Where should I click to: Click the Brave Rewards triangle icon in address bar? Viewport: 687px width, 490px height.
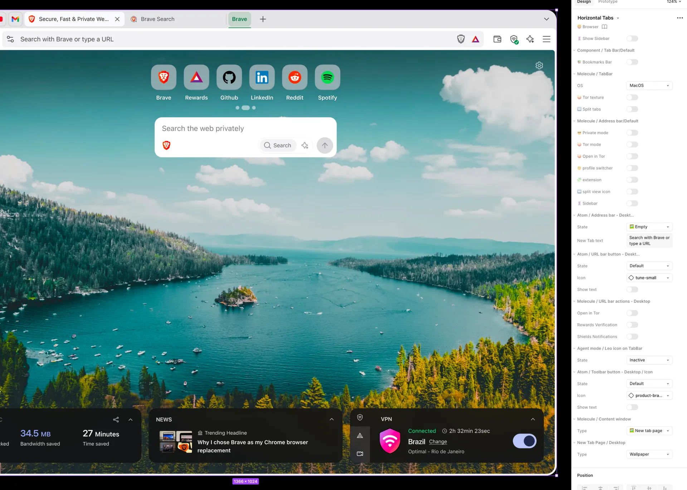tap(475, 39)
